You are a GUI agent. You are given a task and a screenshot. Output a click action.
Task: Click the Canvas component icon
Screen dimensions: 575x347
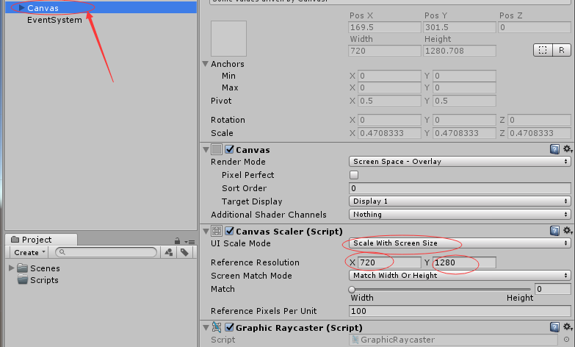217,149
